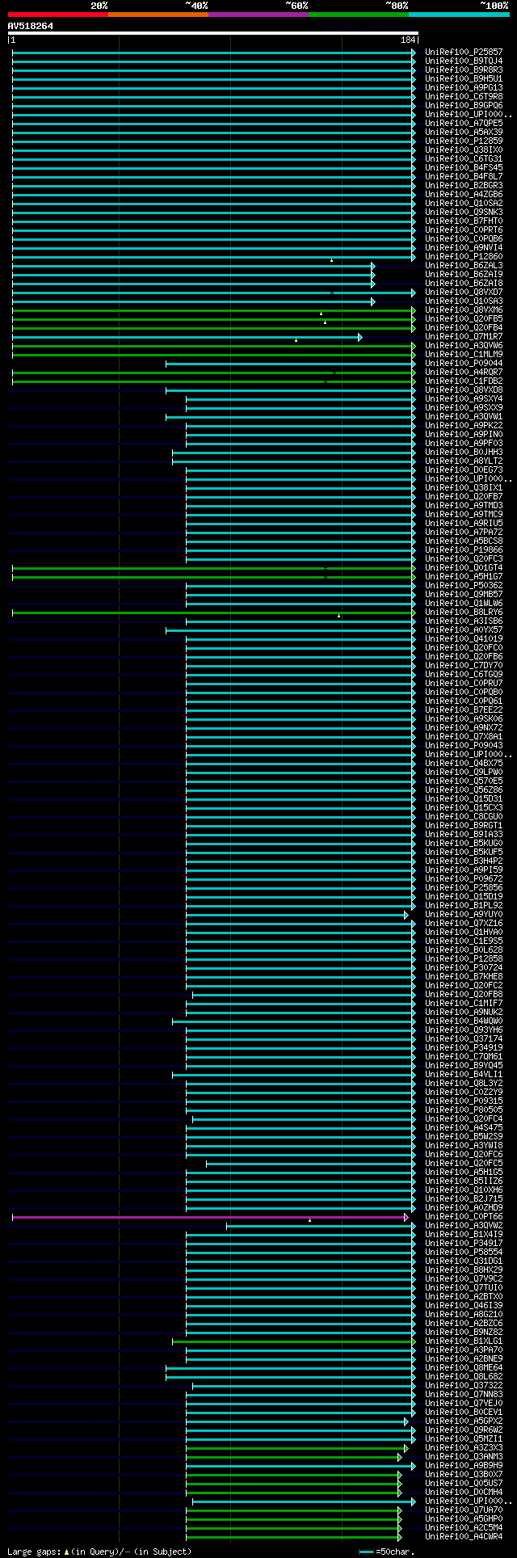
Task: Select the UniRef100_Q9SNK3 label
Action: pos(464,213)
